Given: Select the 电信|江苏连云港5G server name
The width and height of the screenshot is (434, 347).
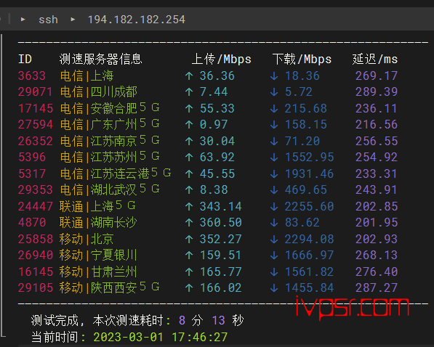Looking at the screenshot, I should [x=116, y=173].
